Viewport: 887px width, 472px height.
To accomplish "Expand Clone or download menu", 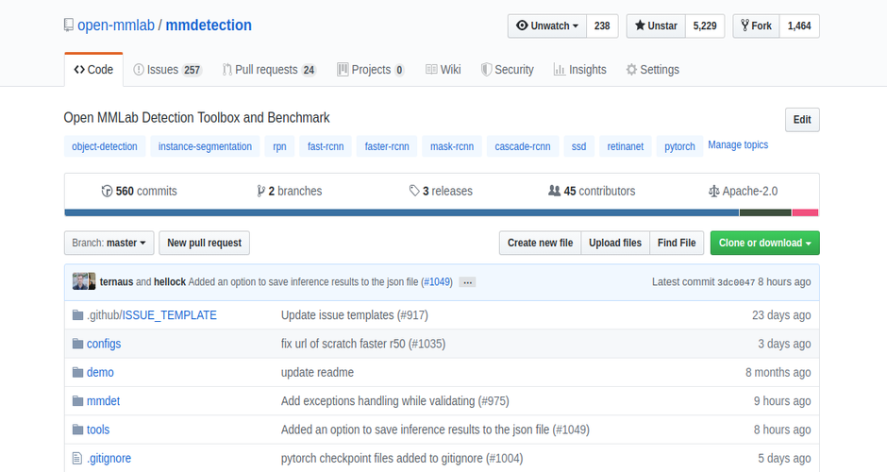I will [x=765, y=243].
